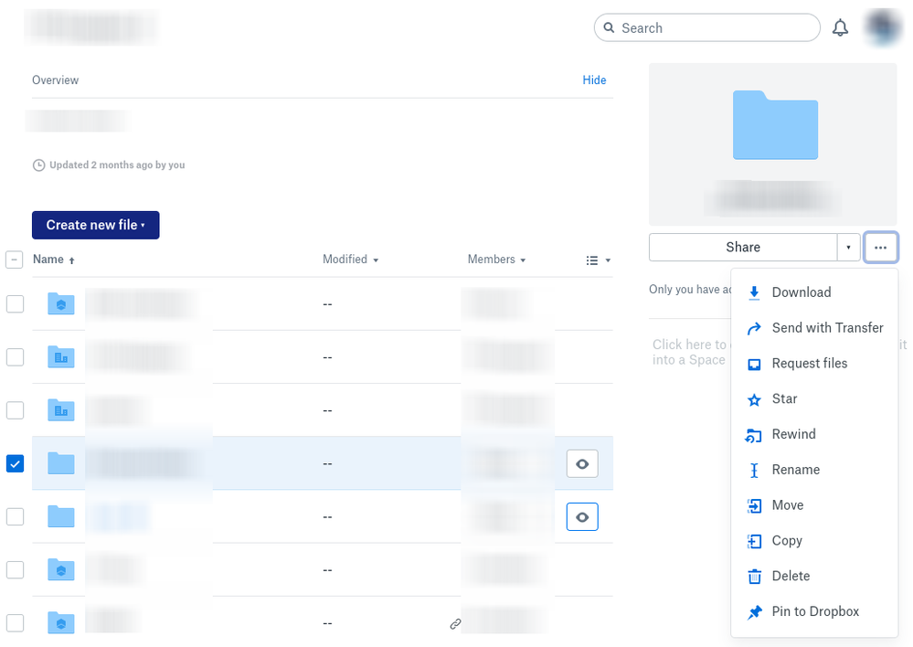The width and height of the screenshot is (913, 647).
Task: Uncheck the selected folder row checkbox
Action: (15, 463)
